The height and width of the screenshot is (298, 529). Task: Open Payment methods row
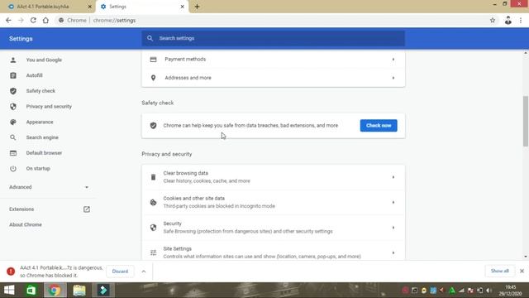(274, 60)
